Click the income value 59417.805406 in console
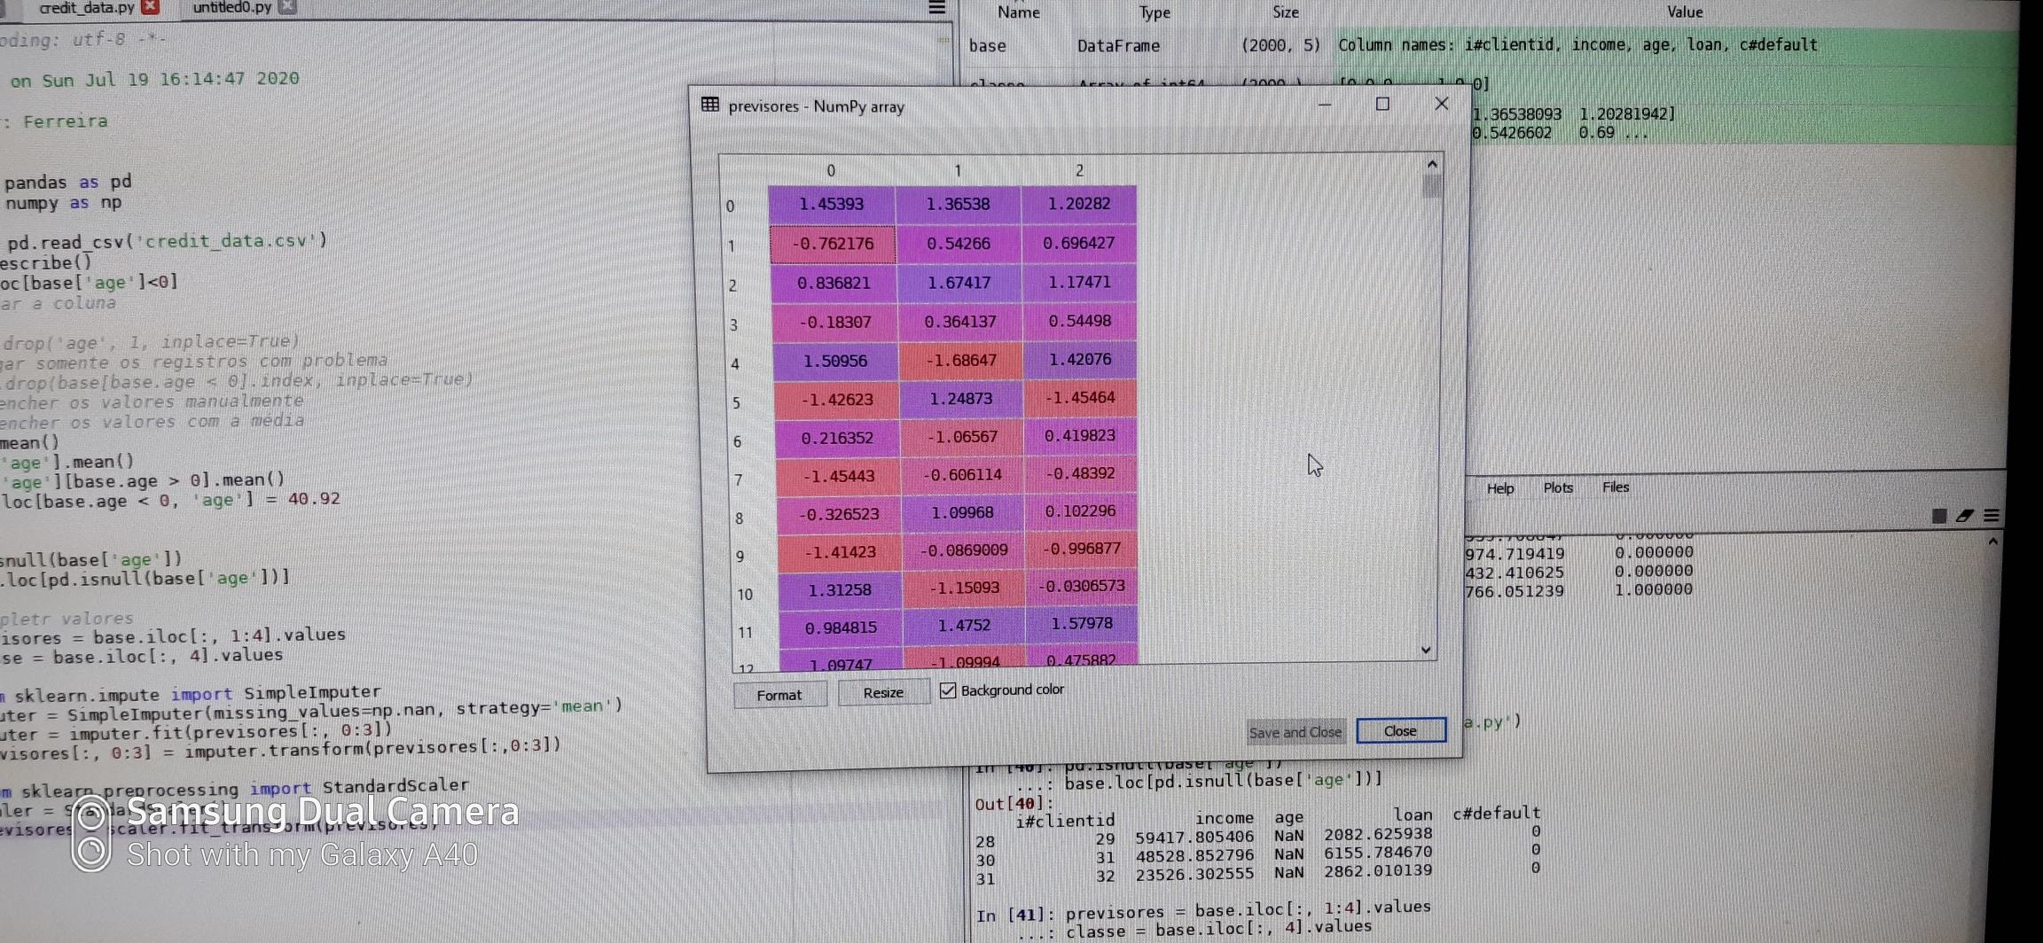 point(1194,836)
